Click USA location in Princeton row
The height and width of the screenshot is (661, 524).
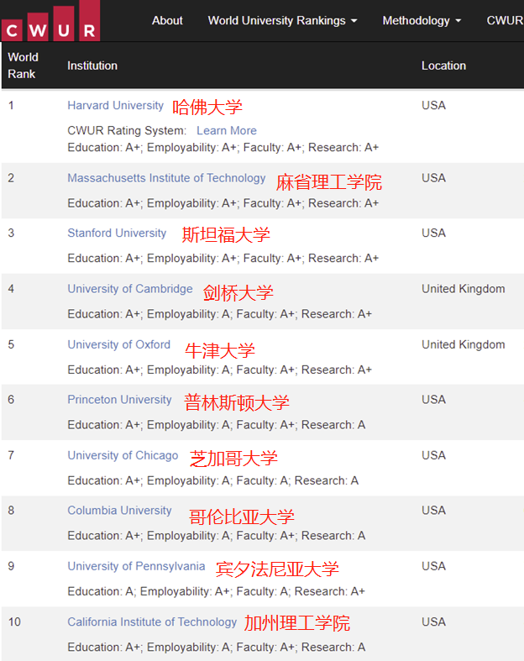click(x=434, y=400)
